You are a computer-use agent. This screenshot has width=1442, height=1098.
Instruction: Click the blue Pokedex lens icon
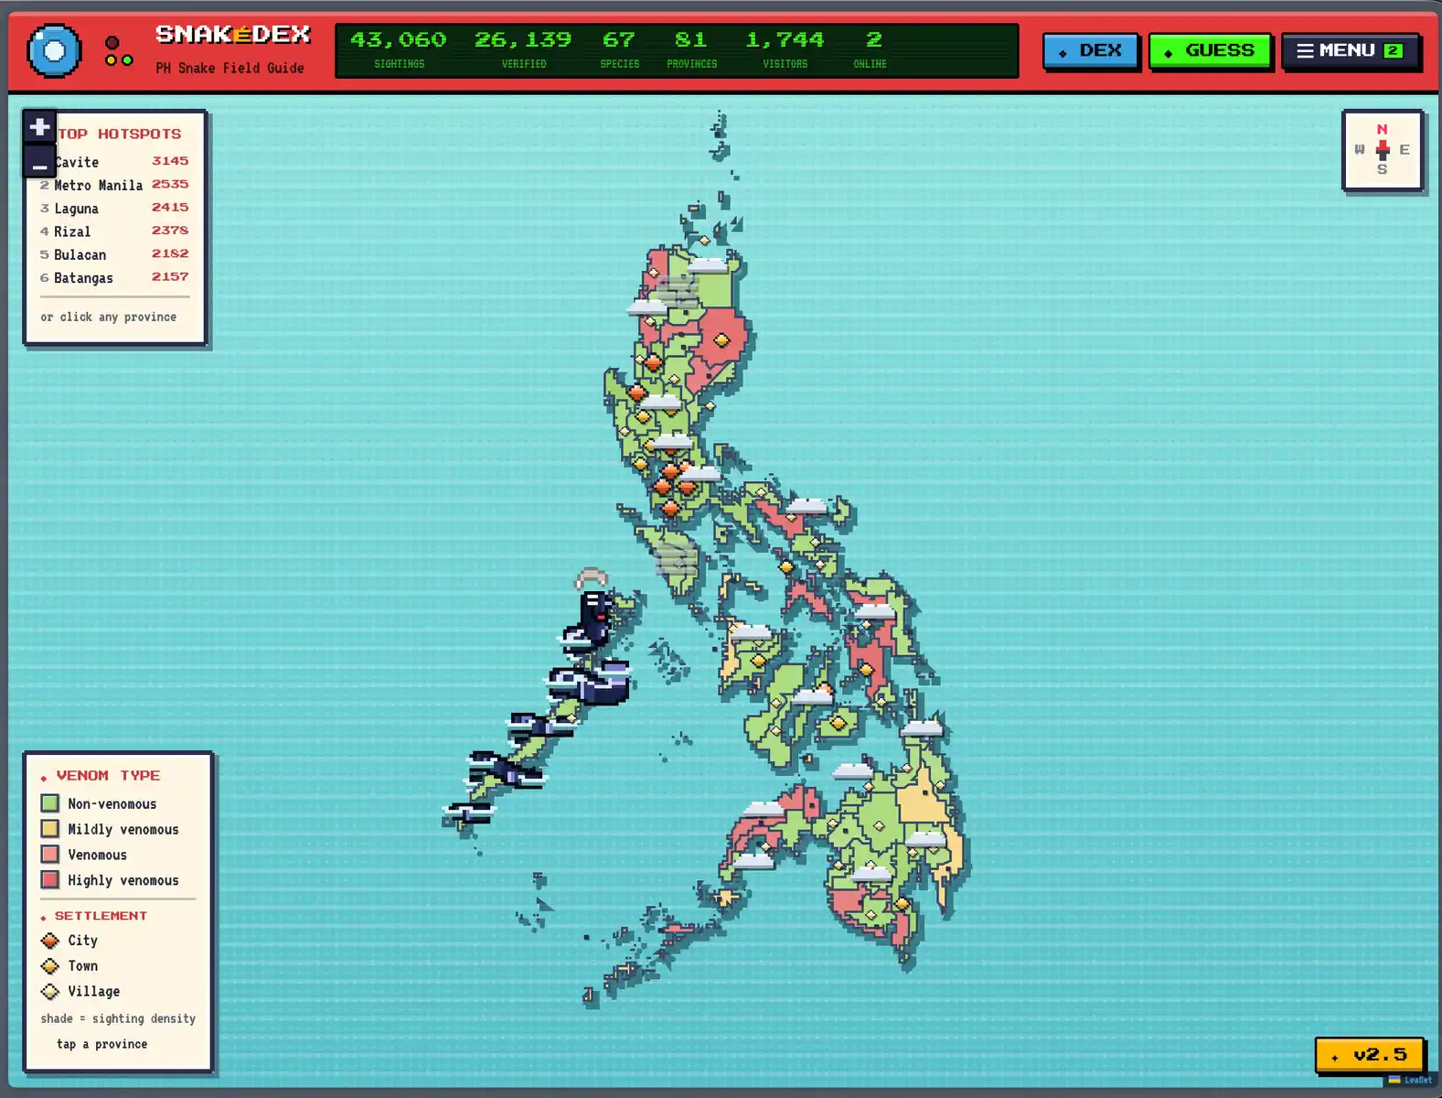[54, 51]
